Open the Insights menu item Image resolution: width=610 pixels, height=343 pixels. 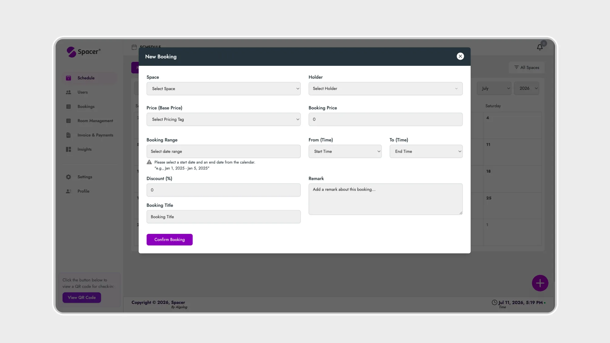point(84,149)
